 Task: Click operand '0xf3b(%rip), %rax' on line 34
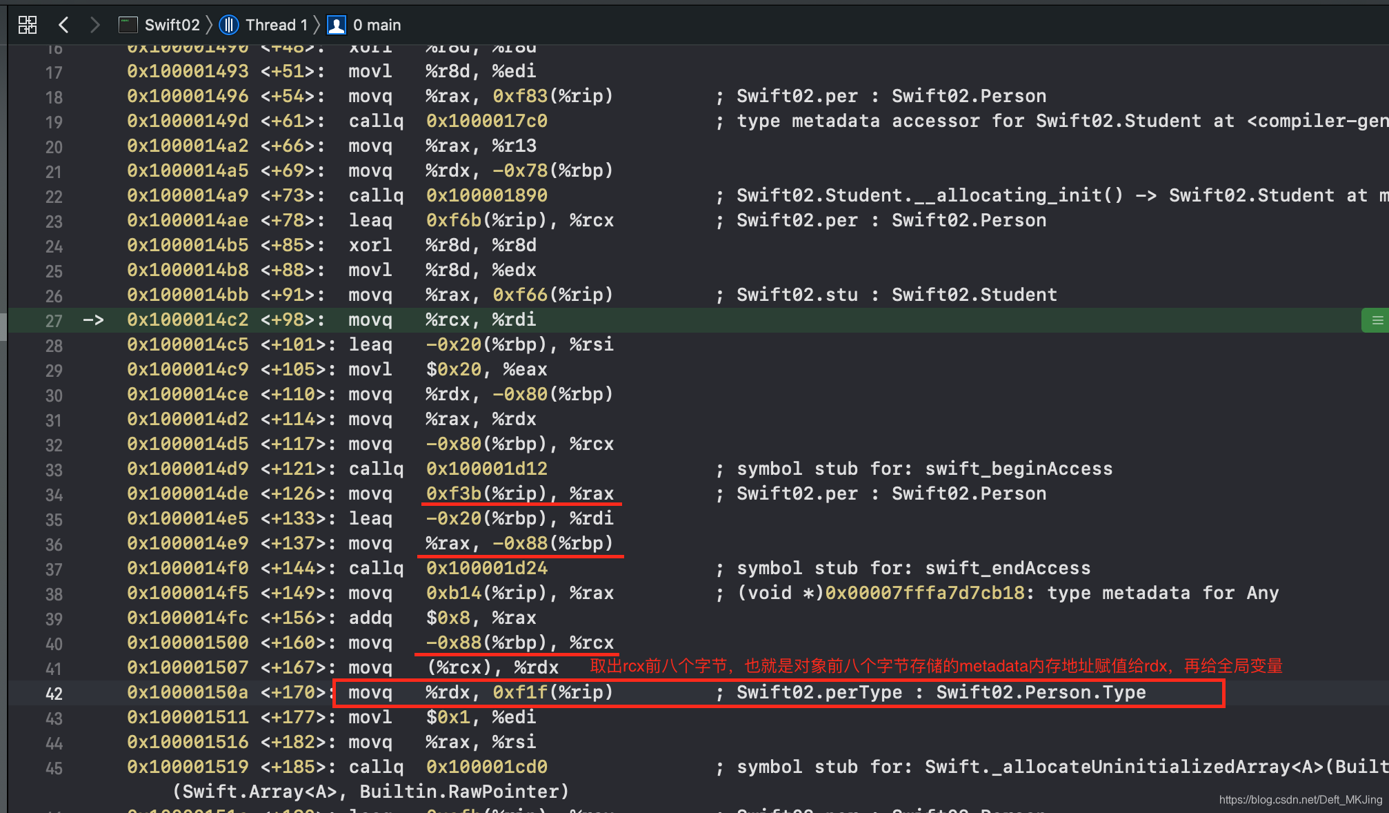pos(520,493)
